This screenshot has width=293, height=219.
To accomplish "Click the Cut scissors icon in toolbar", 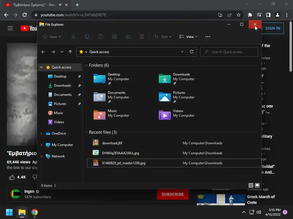I will 73,37.
